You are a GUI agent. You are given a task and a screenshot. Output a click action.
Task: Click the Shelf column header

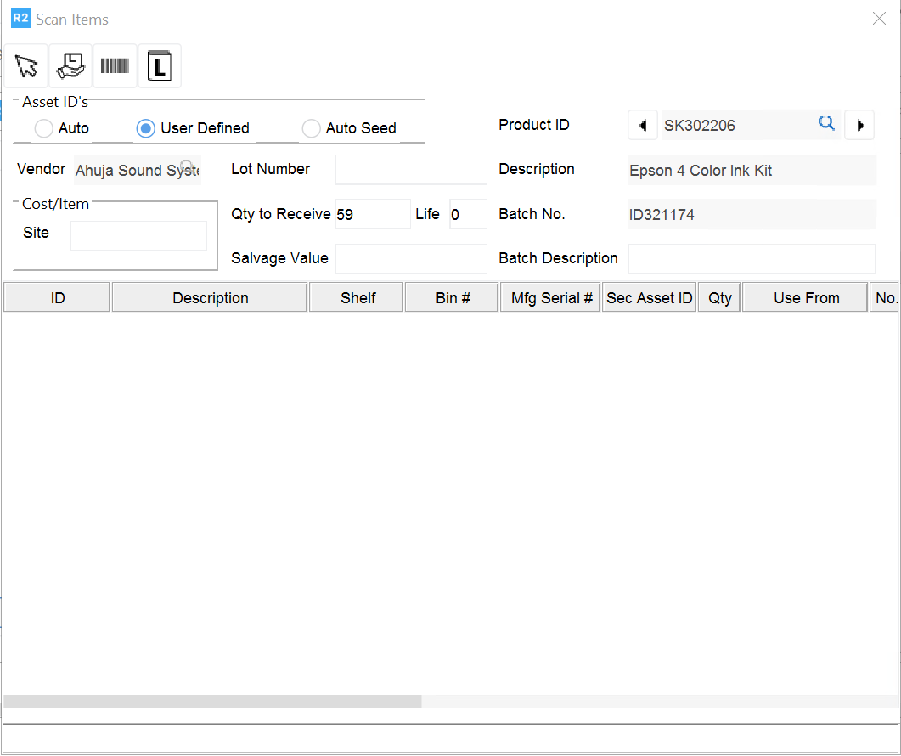click(358, 298)
